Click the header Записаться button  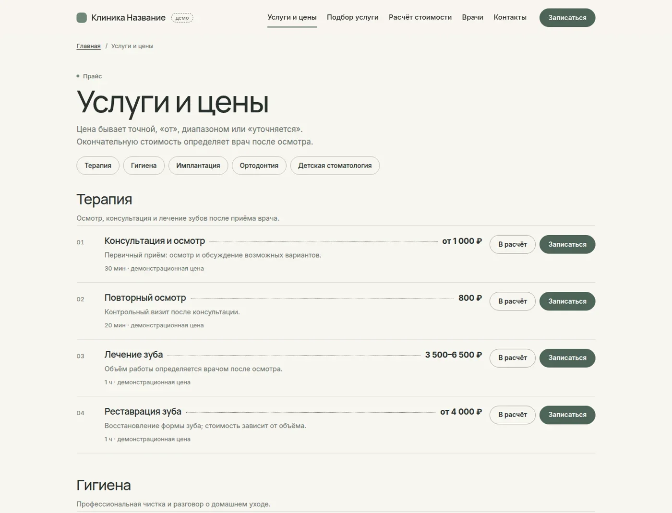pos(567,18)
